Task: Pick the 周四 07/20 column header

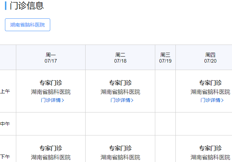Action: pos(210,58)
